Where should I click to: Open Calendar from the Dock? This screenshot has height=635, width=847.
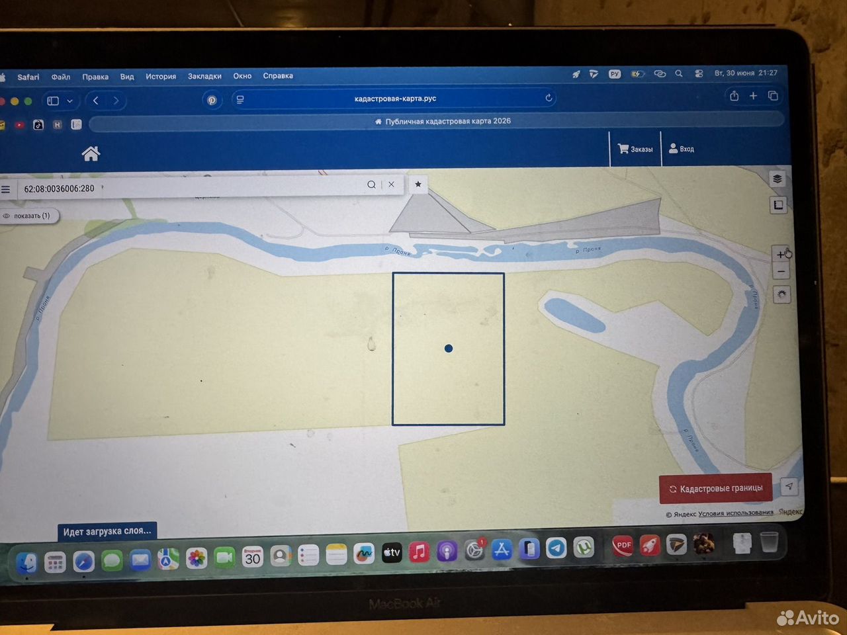tap(253, 557)
